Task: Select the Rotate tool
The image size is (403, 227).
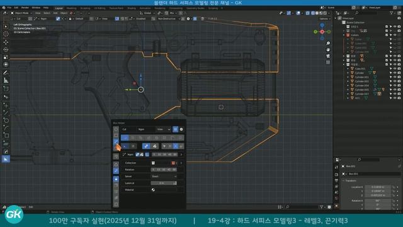Action: tap(6, 49)
